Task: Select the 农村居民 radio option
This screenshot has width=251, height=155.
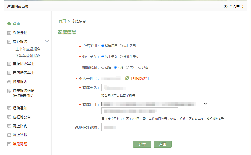Action: pos(121,46)
